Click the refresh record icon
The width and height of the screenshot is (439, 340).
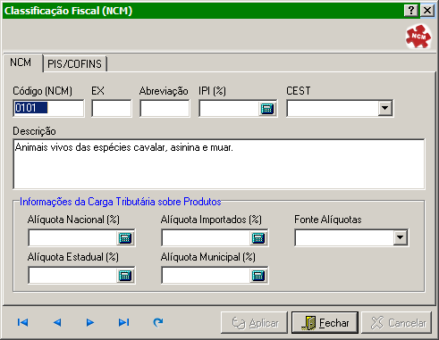(x=158, y=322)
